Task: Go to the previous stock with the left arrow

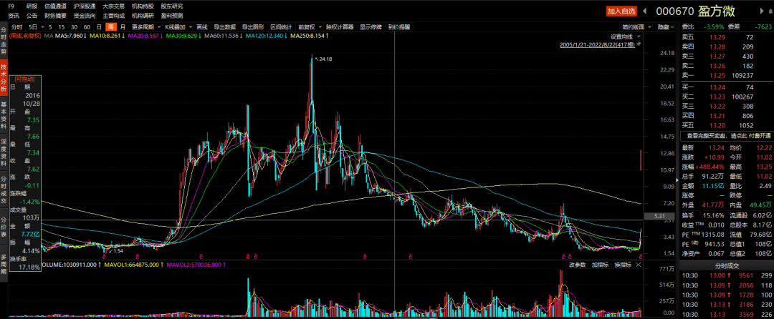Action: 645,11
